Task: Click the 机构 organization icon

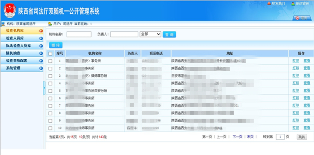Action: (x=3, y=24)
